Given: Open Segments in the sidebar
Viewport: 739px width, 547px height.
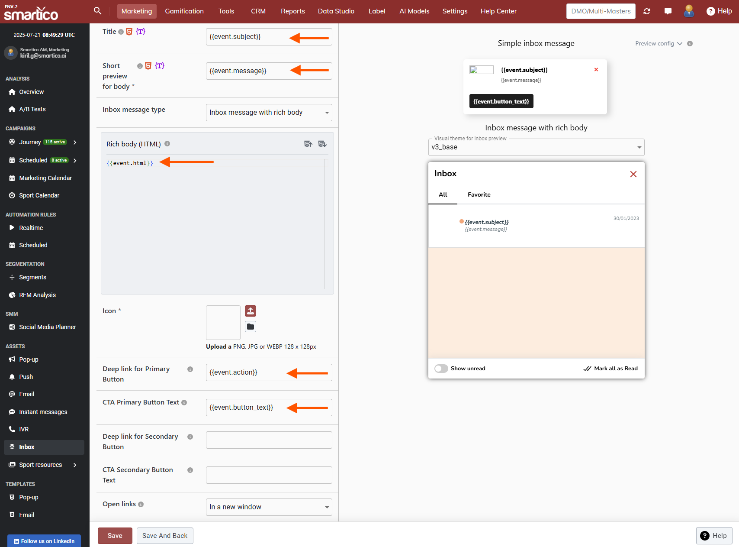Looking at the screenshot, I should coord(32,277).
